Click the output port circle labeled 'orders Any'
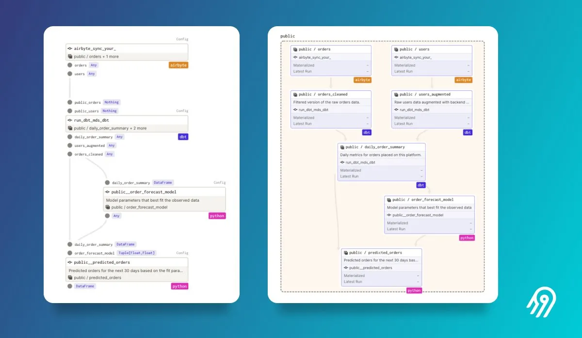This screenshot has height=338, width=582. (70, 65)
